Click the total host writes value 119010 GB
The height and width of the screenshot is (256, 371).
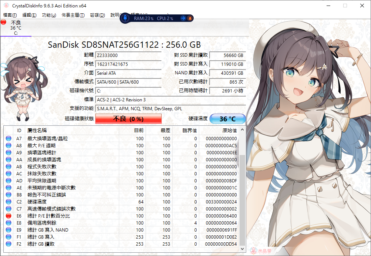click(228, 64)
